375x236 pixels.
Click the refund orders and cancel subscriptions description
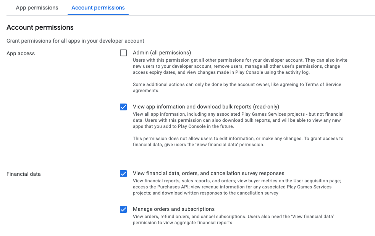pos(233,220)
